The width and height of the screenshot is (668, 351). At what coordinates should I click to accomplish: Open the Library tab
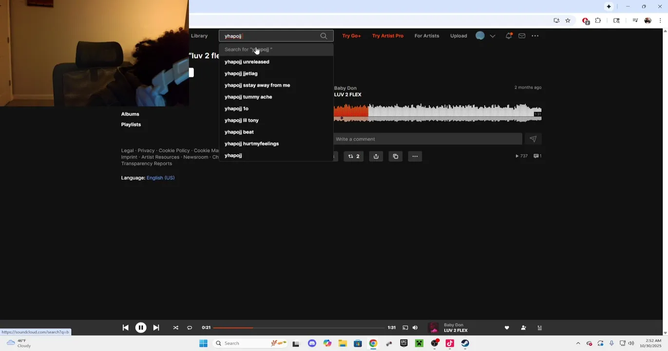click(199, 36)
